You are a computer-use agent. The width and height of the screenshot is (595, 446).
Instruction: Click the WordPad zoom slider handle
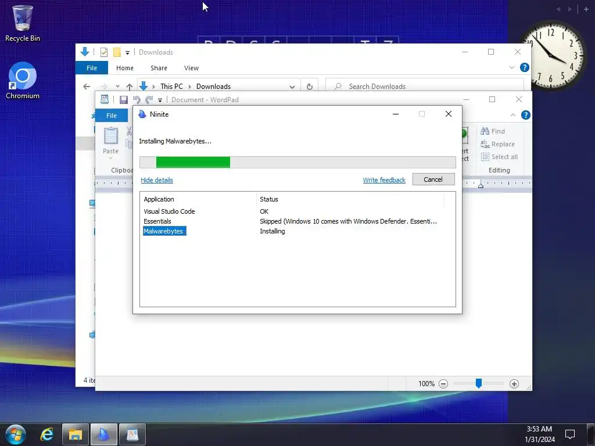[479, 383]
